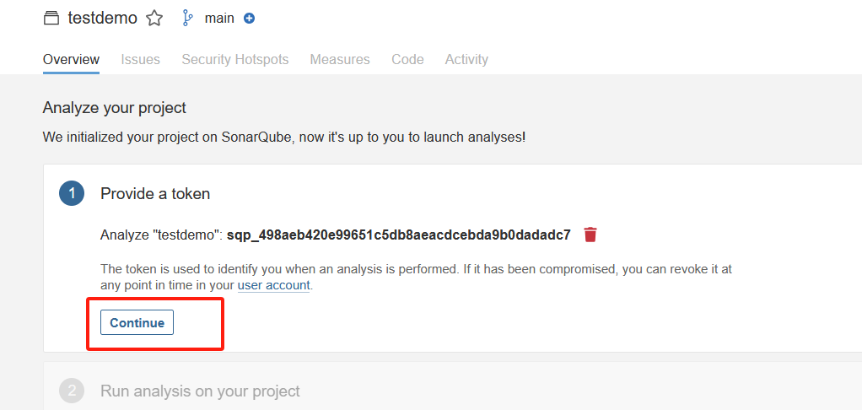
Task: Click the project icon left of testdemo
Action: pos(51,19)
